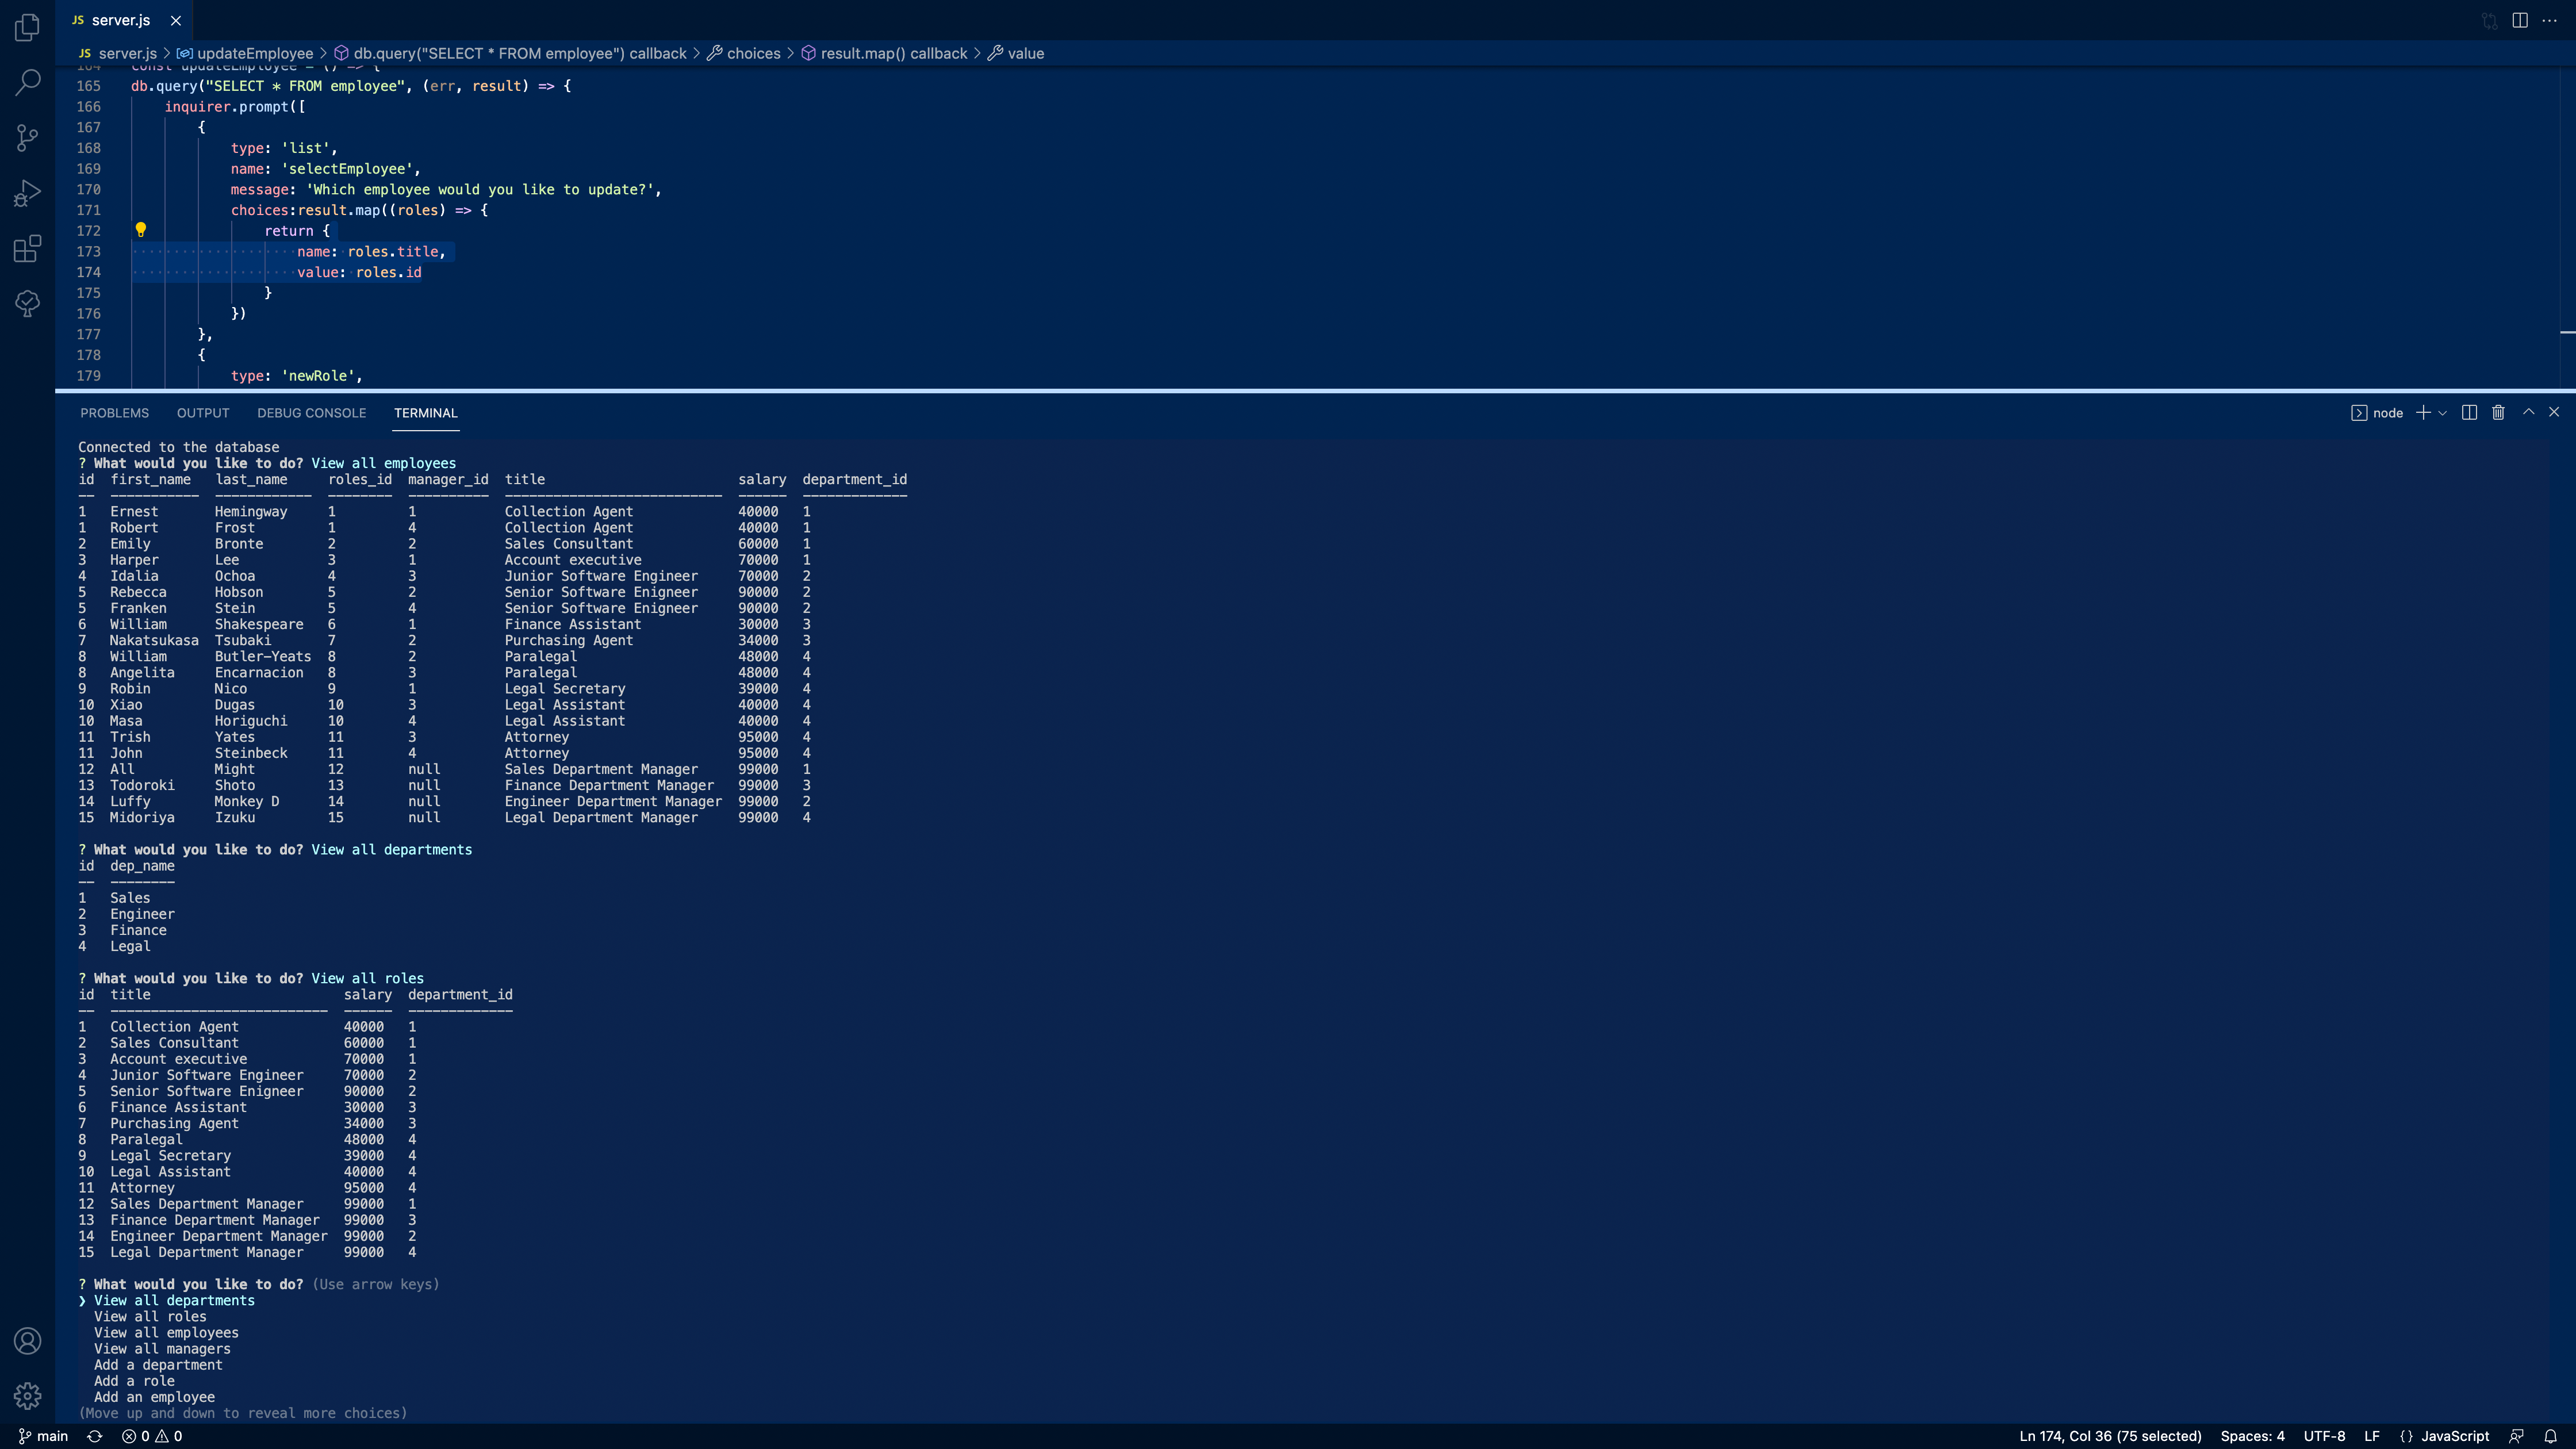
Task: Click the main branch in status bar
Action: tap(43, 1436)
